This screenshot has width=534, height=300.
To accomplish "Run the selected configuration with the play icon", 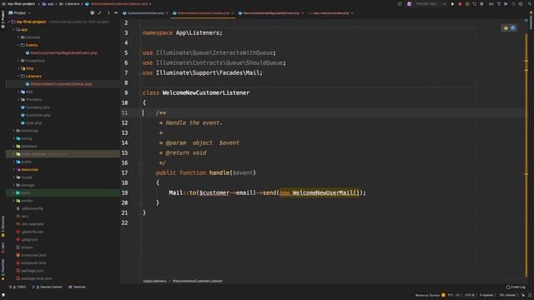I will point(452,4).
